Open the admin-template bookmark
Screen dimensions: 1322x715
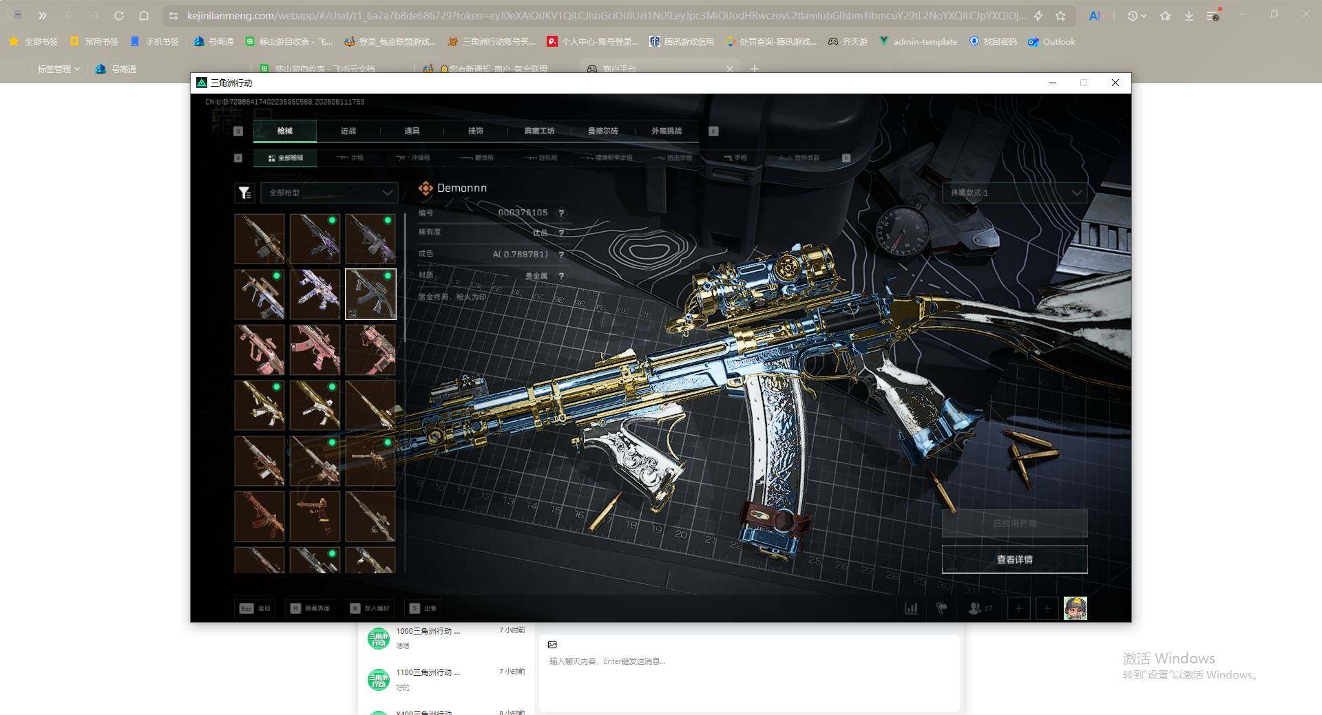click(918, 42)
